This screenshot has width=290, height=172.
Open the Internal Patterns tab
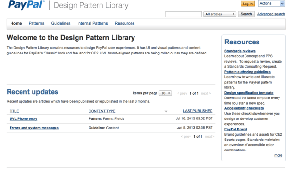[92, 23]
